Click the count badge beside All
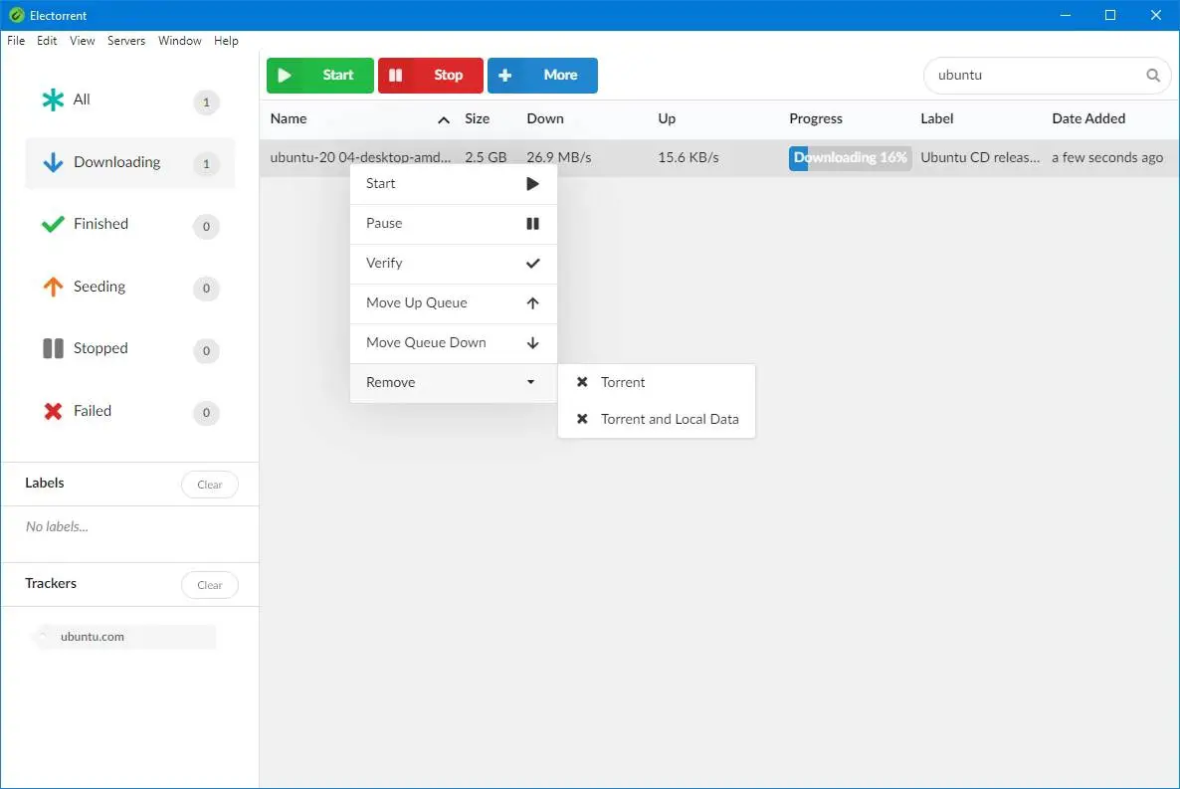Viewport: 1180px width, 789px height. click(x=206, y=102)
